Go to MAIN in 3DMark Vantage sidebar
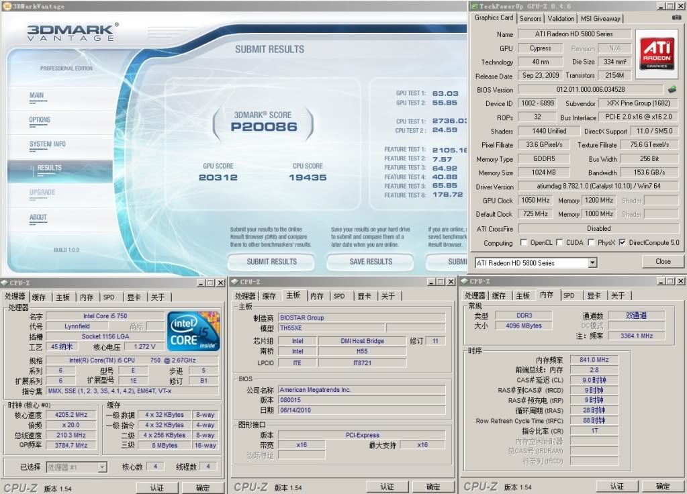The height and width of the screenshot is (494, 687). tap(37, 95)
